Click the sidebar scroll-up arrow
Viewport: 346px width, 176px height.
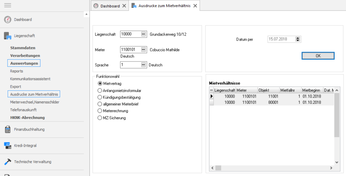tap(86, 14)
